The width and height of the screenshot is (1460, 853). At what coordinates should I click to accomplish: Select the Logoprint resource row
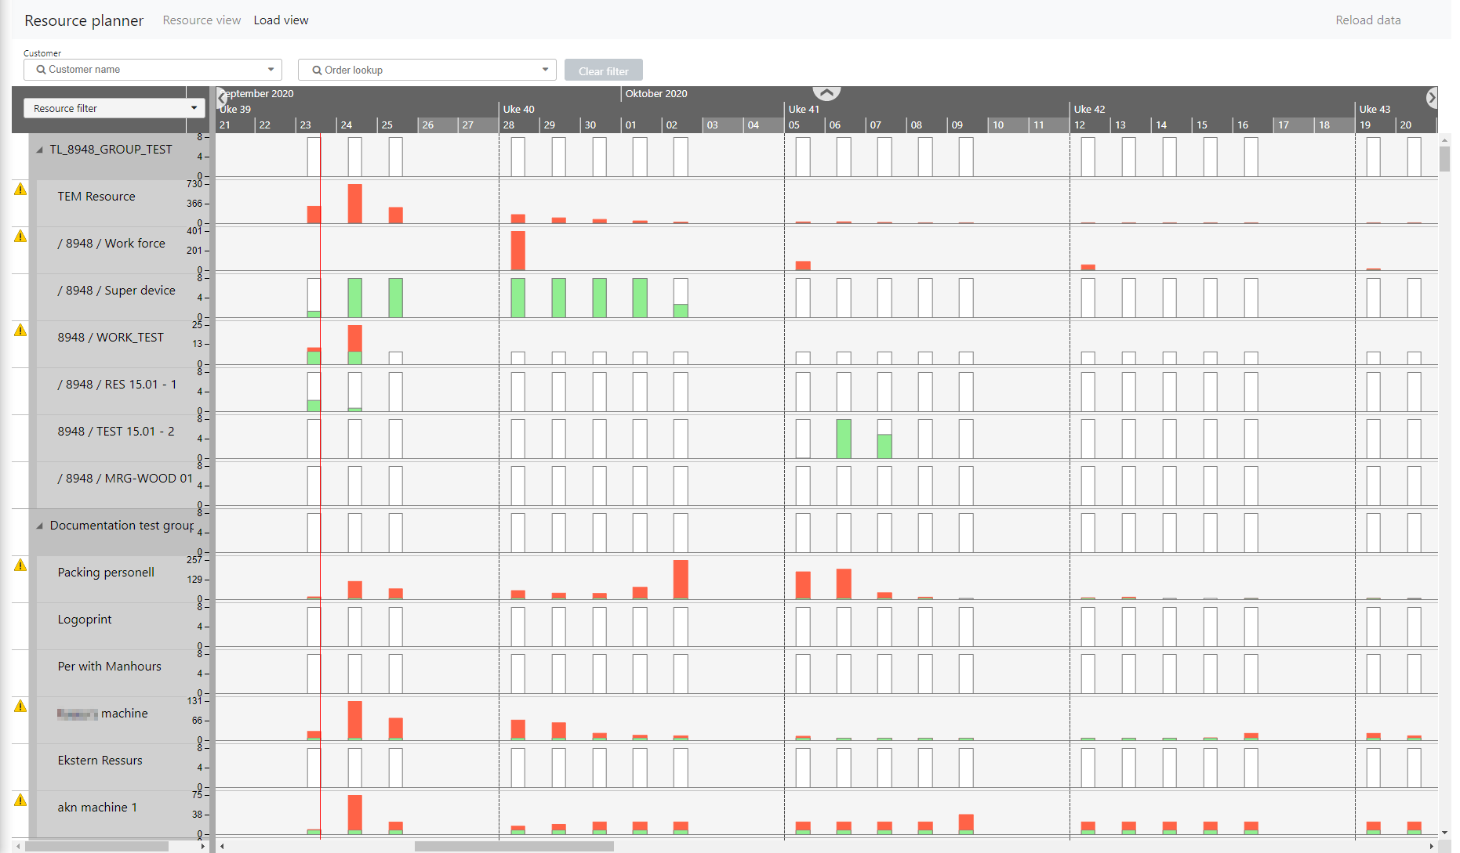tap(85, 620)
